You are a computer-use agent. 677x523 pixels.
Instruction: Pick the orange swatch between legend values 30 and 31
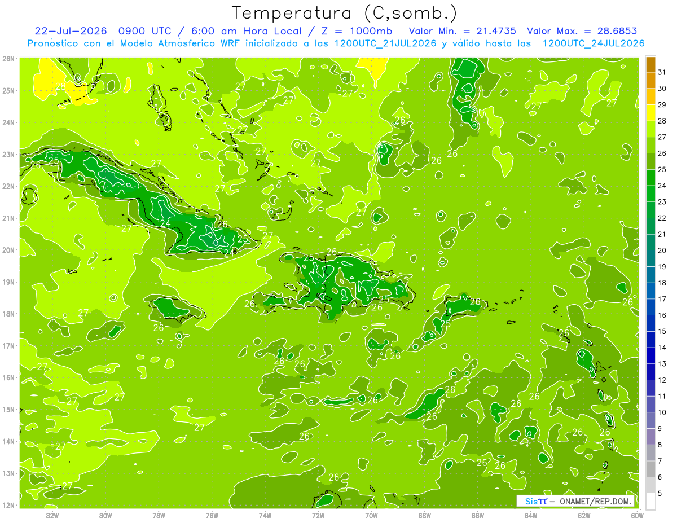[650, 80]
